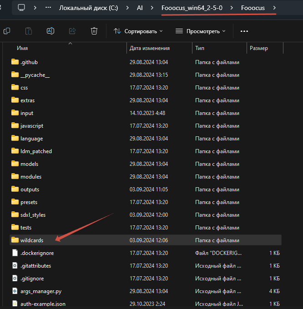Select the javascript folder icon
Screen dimensions: 303x309
pyautogui.click(x=15, y=125)
